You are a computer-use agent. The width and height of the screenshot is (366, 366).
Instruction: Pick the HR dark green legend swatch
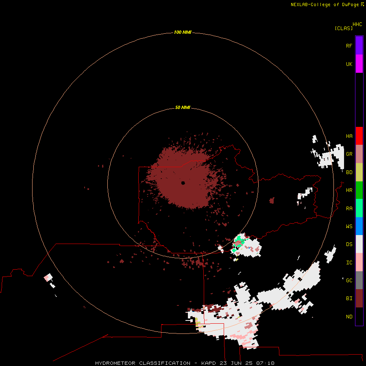tap(359, 190)
